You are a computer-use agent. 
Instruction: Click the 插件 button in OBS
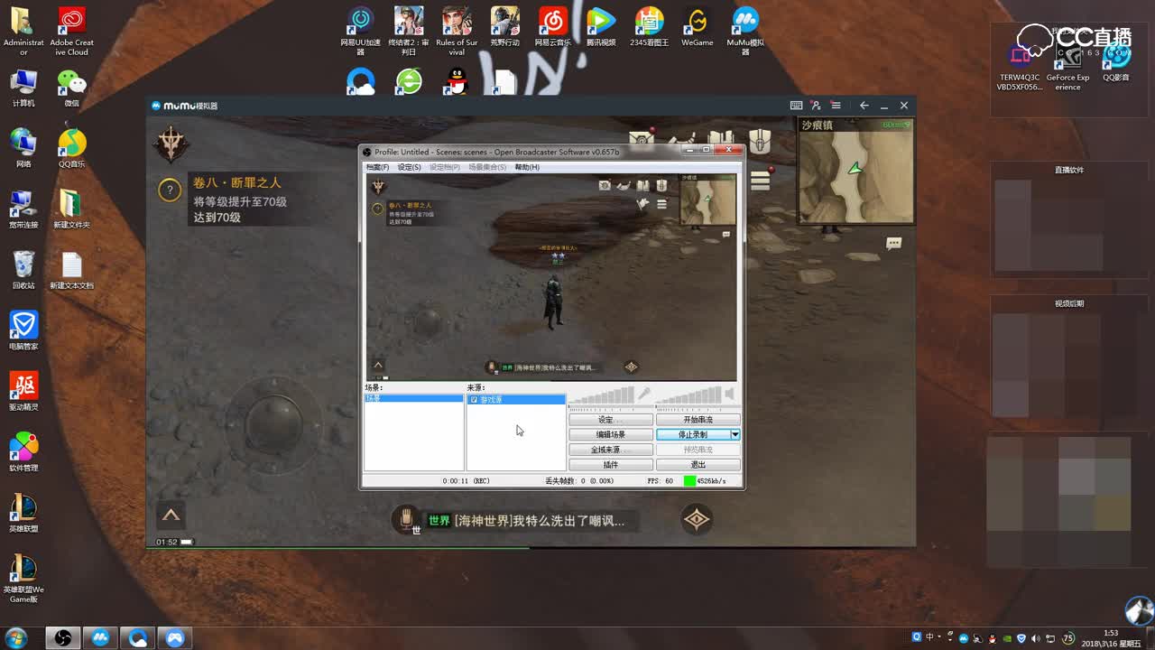click(611, 465)
